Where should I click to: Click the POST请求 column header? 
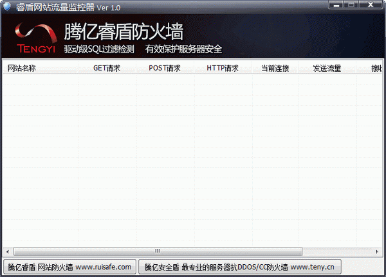point(165,68)
